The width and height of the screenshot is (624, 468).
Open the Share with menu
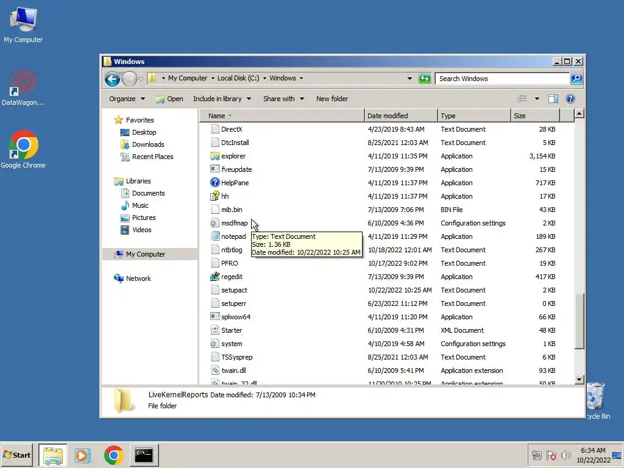click(x=283, y=99)
